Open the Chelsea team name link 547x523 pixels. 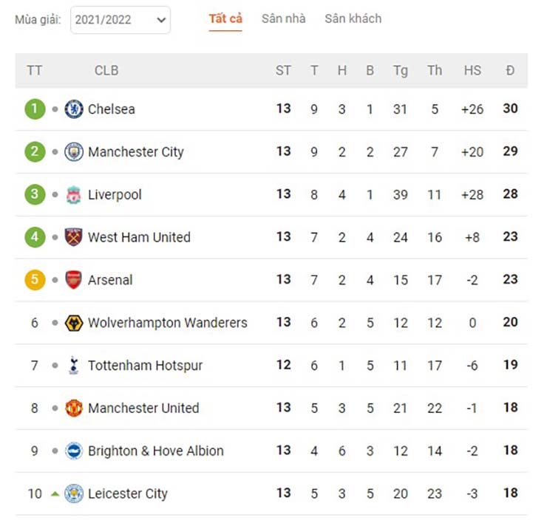[x=112, y=109]
